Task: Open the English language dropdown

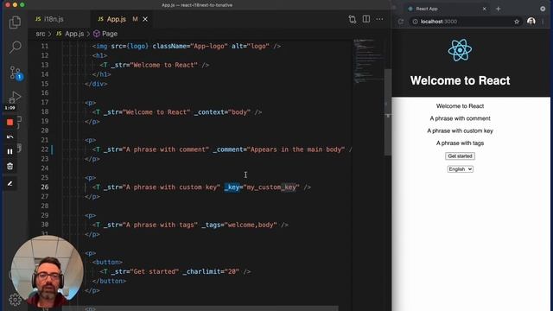Action: [x=460, y=169]
